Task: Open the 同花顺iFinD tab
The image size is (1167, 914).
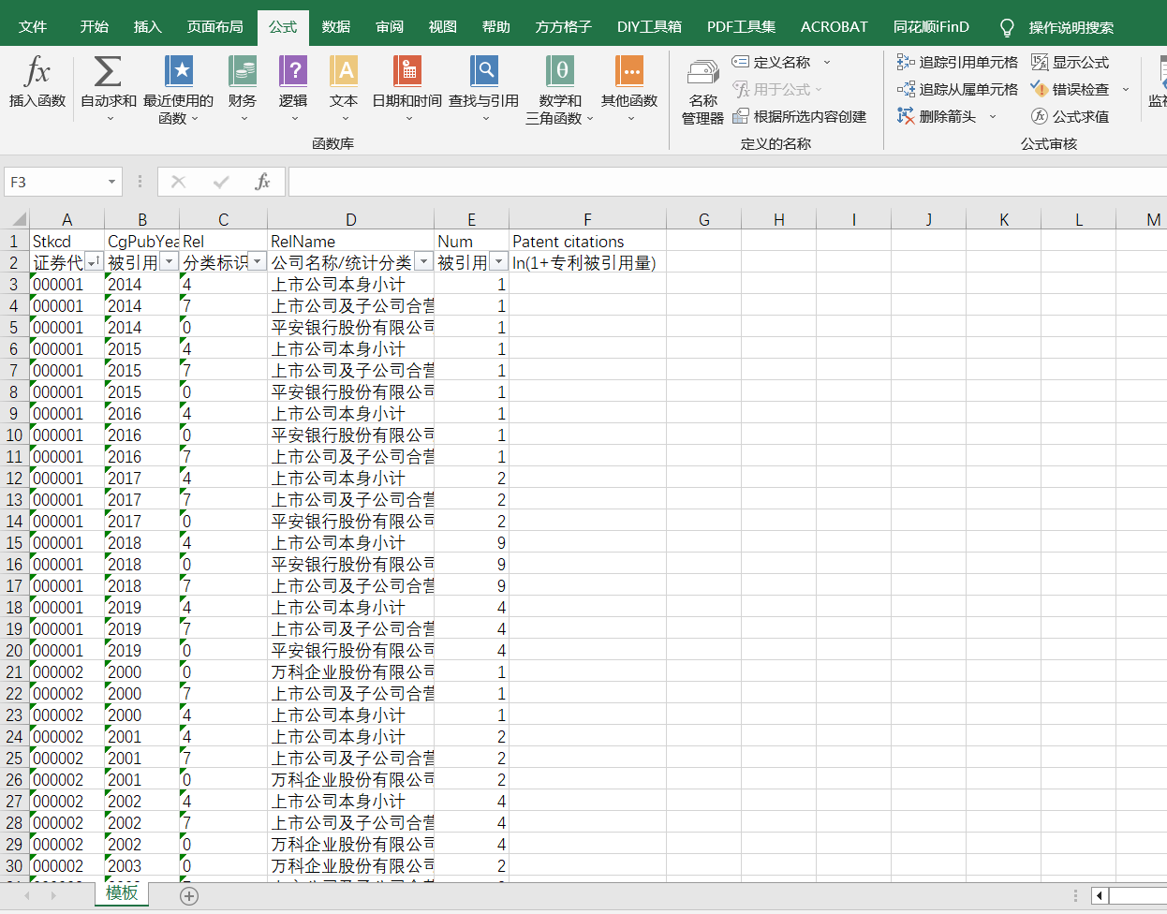Action: pyautogui.click(x=932, y=27)
